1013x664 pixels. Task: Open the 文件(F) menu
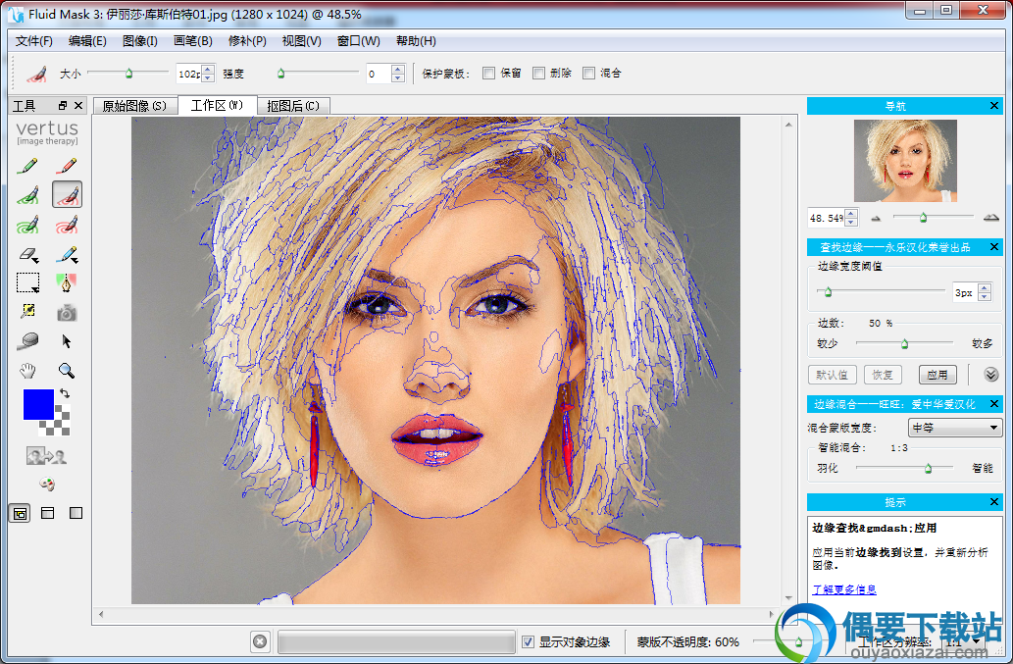tap(33, 40)
